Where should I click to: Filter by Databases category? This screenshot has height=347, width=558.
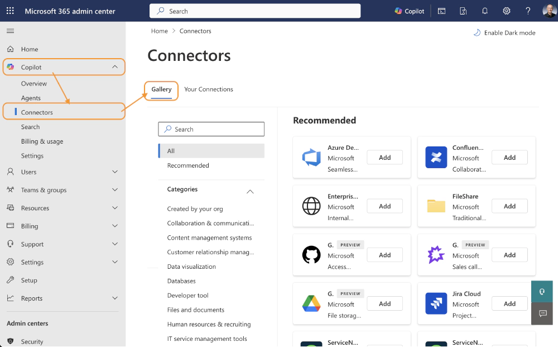(x=181, y=281)
